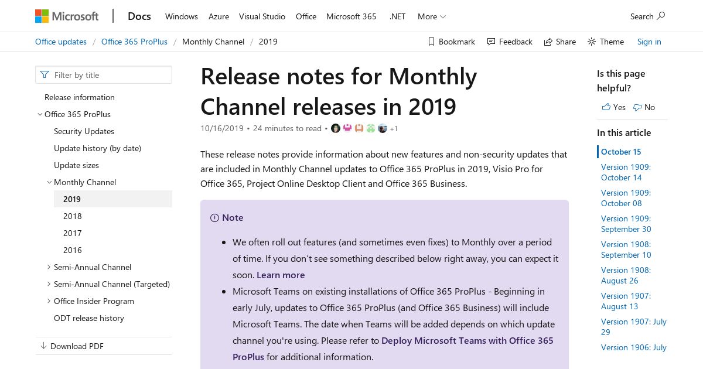The height and width of the screenshot is (369, 703).
Task: Click the bookmark icon
Action: [431, 42]
